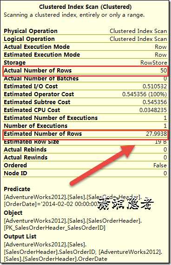
Task: Select the 'Estimated Row Size' label
Action: (x=31, y=142)
